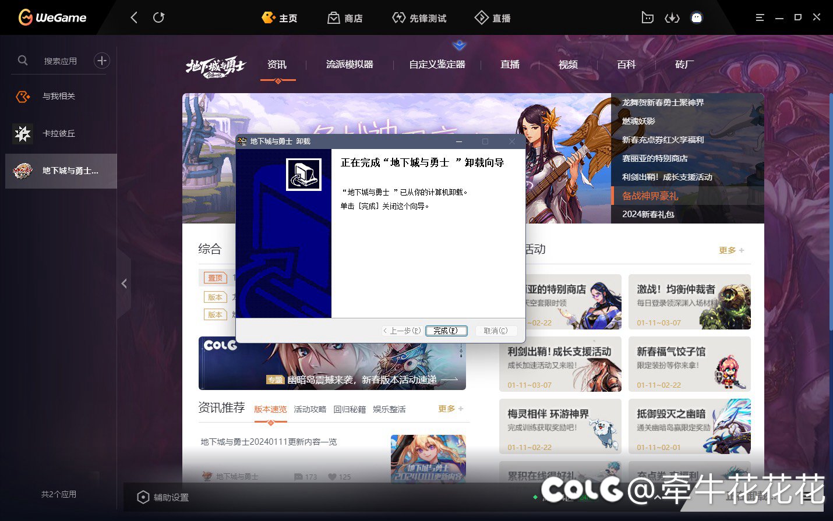Open the 商店 store tab

[x=345, y=18]
